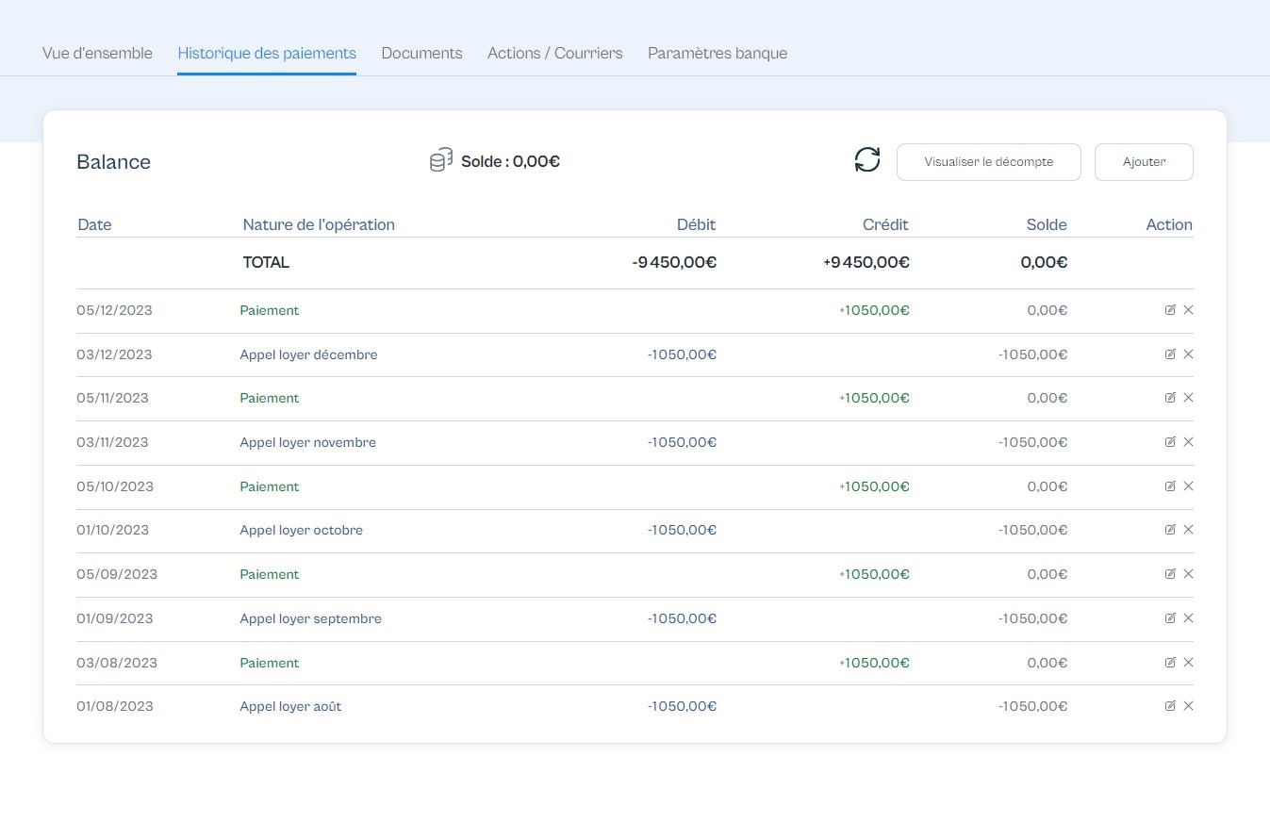The height and width of the screenshot is (823, 1270).
Task: Click the Date column header
Action: click(94, 224)
